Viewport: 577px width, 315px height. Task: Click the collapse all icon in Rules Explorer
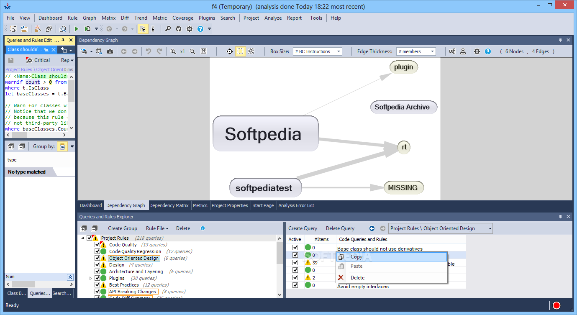tap(94, 228)
